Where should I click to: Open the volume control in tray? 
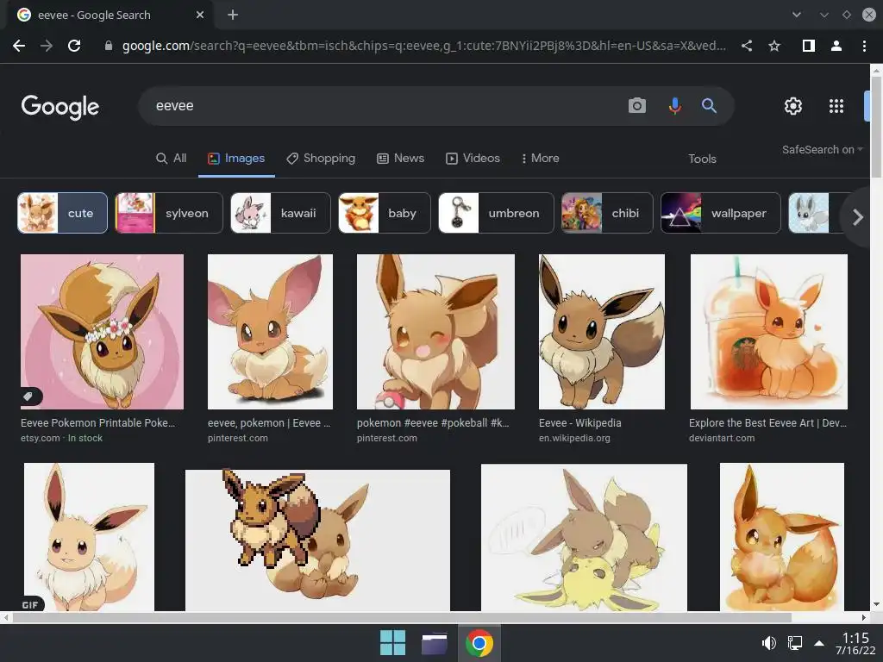(768, 642)
